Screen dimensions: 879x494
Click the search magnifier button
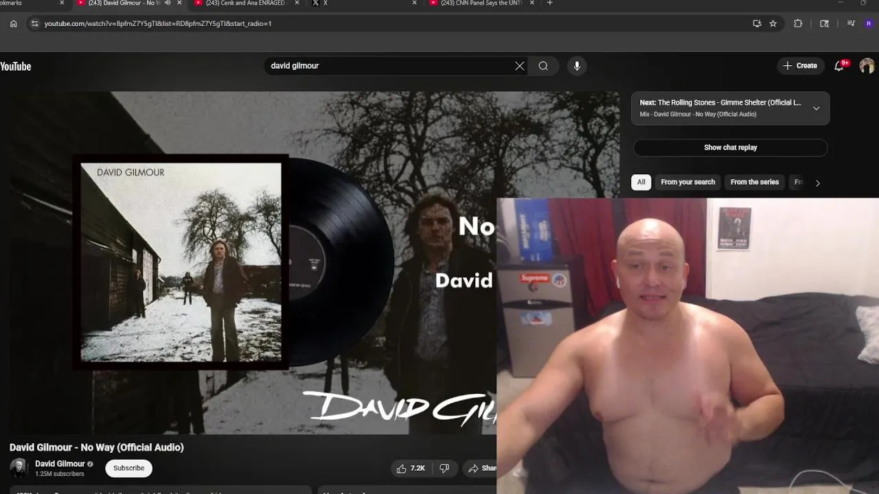tap(543, 66)
